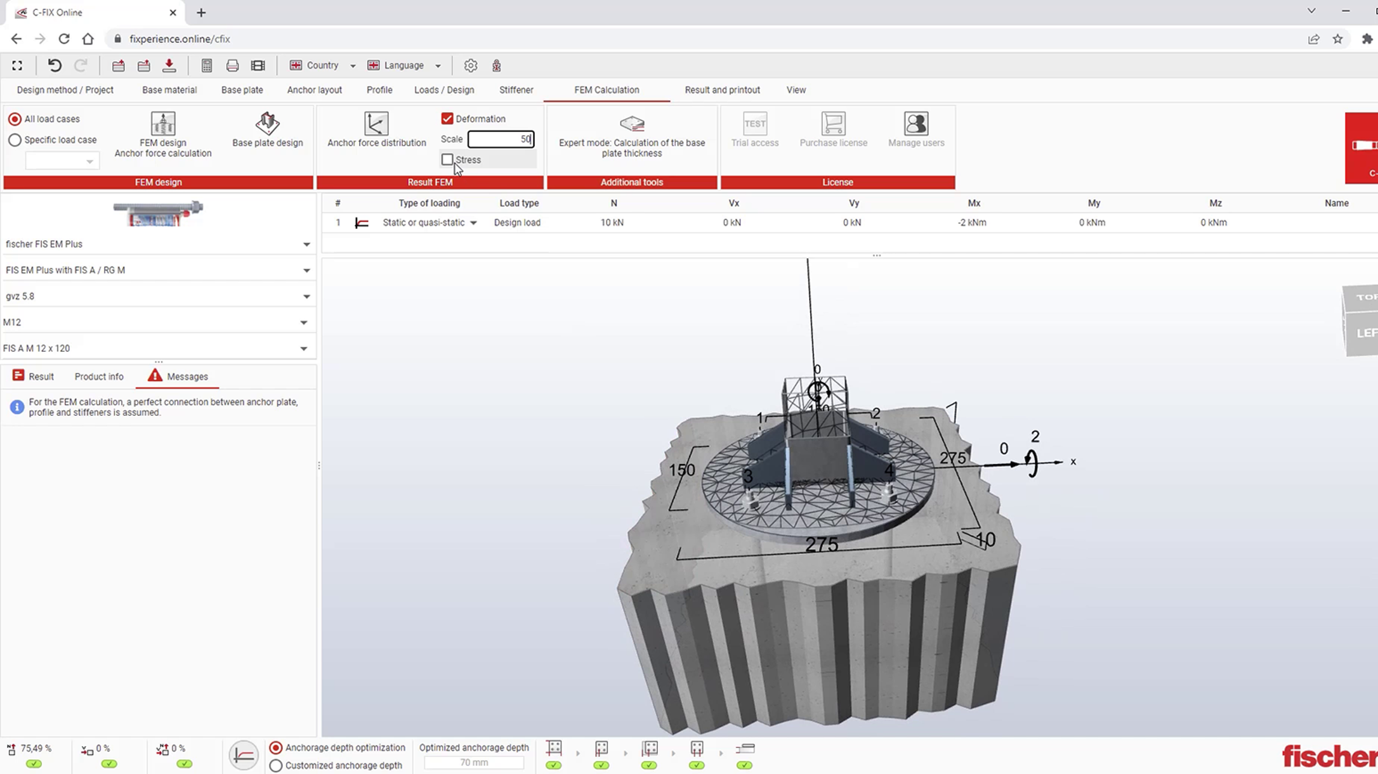Show the Anchor force distribution
Image resolution: width=1378 pixels, height=774 pixels.
pos(376,124)
